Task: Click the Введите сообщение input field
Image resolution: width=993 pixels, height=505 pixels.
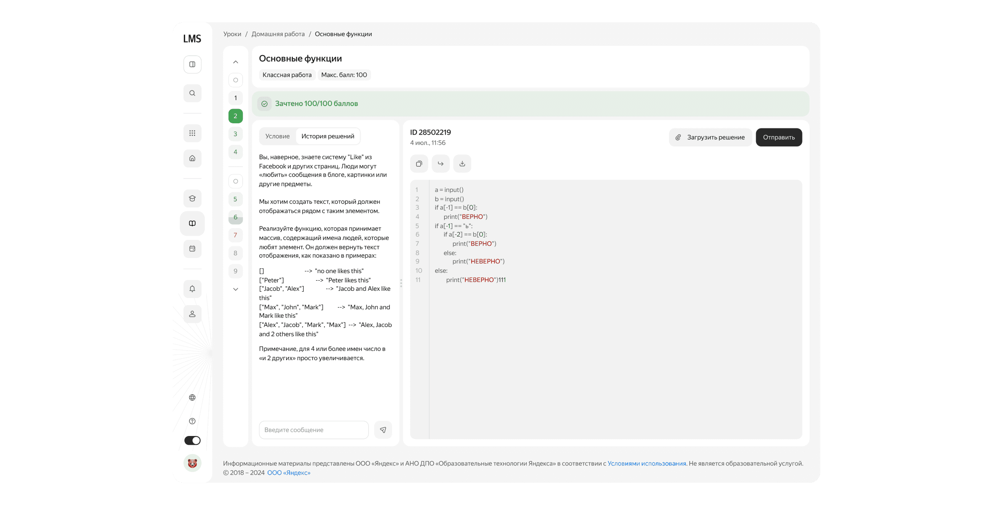Action: tap(314, 430)
